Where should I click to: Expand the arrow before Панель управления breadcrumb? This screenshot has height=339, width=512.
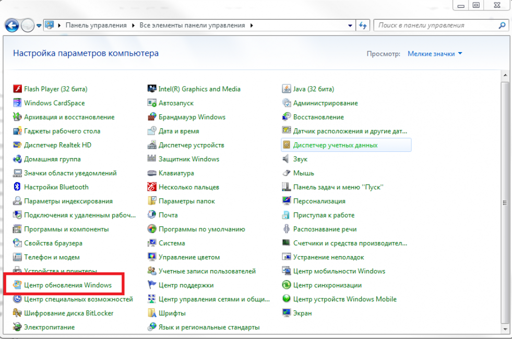[59, 26]
